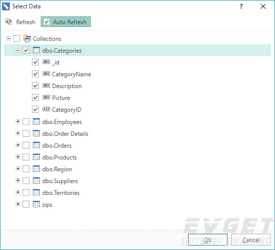Click the Cancel button

click(x=251, y=240)
